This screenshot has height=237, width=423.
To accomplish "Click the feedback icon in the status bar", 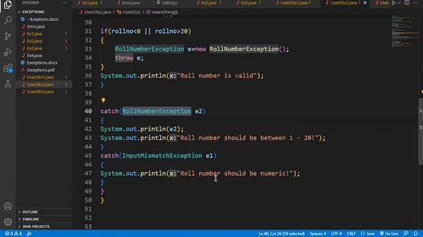I will tap(406, 234).
